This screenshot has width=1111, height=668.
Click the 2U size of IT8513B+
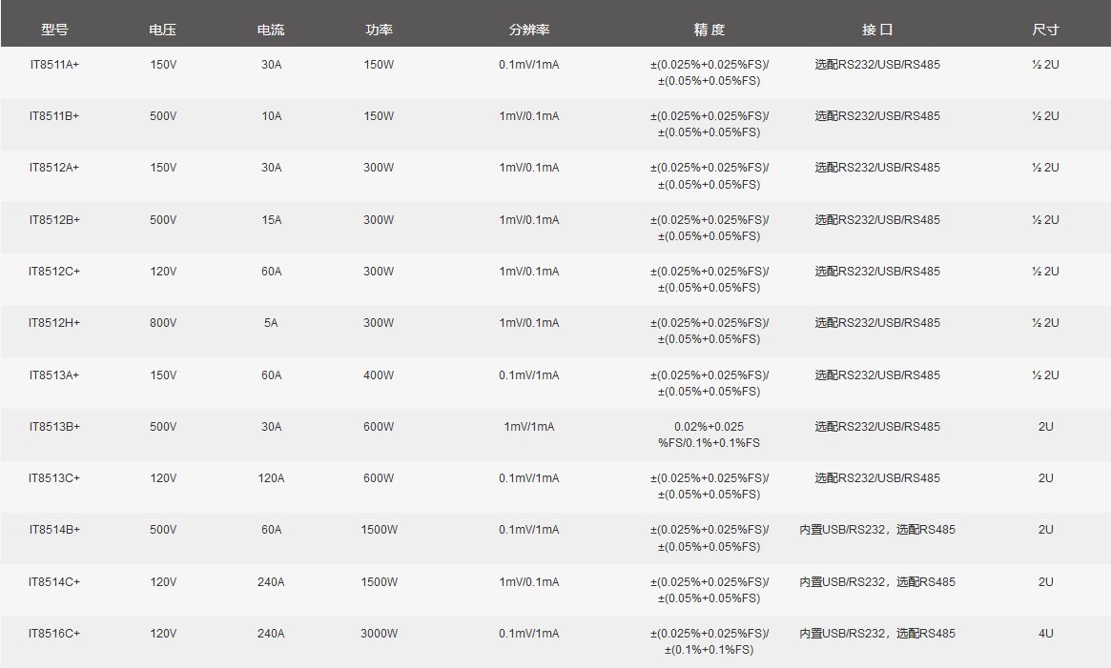(1046, 427)
